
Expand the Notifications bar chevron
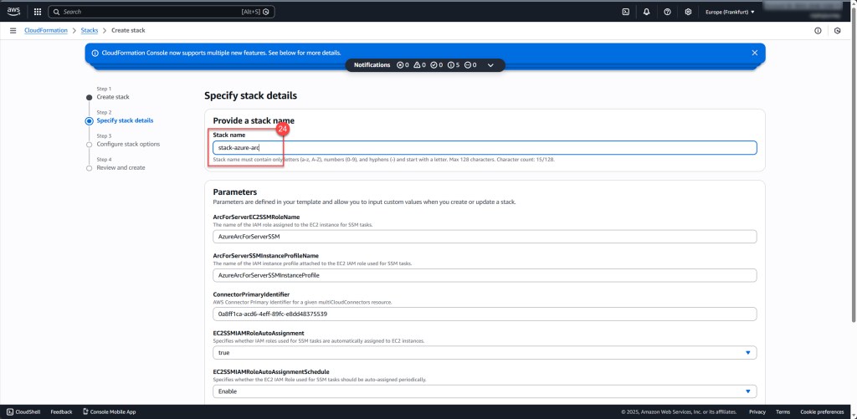point(490,64)
